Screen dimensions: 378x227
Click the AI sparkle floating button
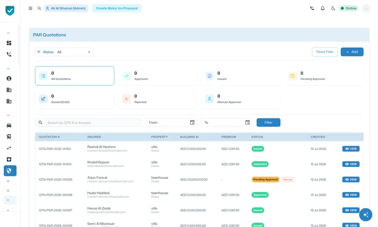point(365,215)
